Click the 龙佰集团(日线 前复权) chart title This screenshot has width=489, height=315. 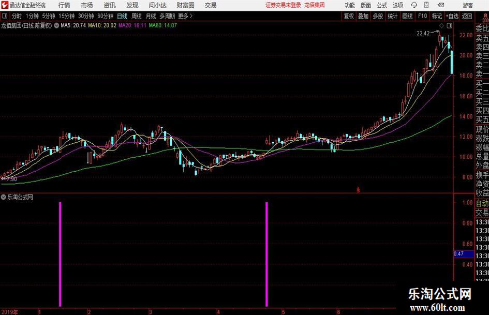26,25
